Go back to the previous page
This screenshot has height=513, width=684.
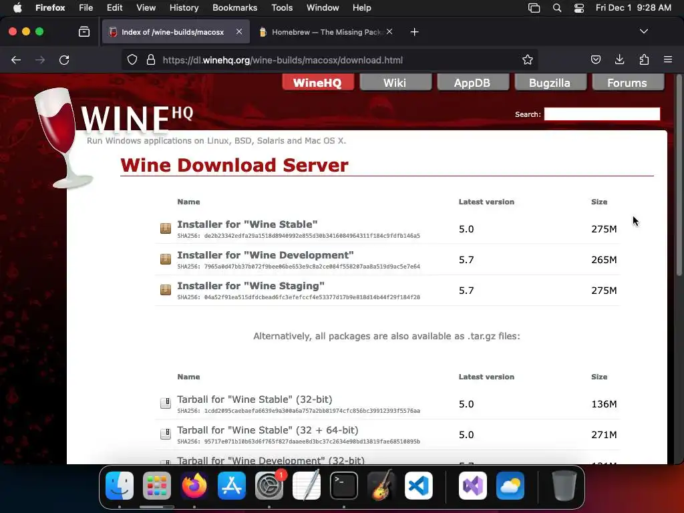tap(16, 60)
